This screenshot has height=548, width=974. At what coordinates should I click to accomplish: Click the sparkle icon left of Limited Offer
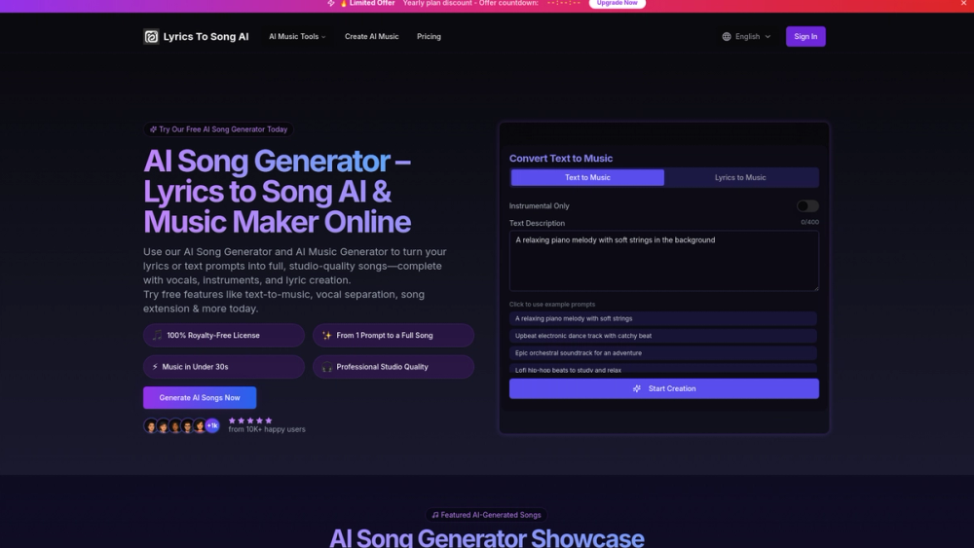click(x=331, y=3)
